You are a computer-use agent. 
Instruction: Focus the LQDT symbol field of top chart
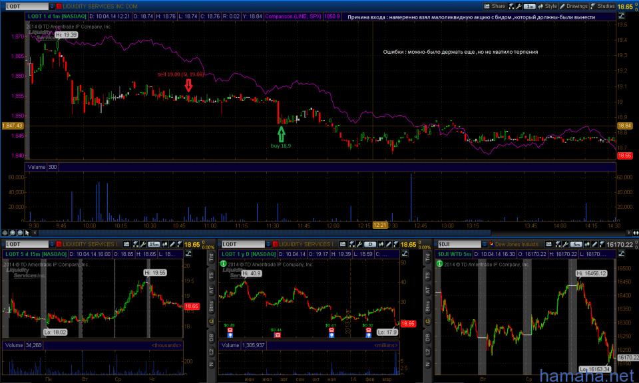click(x=27, y=7)
